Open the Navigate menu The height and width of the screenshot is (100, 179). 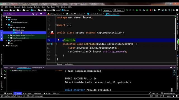pyautogui.click(x=17, y=7)
